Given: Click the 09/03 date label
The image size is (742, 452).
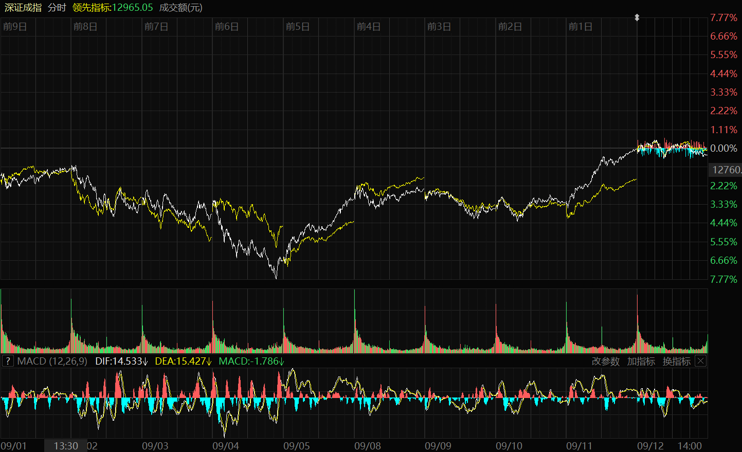Looking at the screenshot, I should (x=155, y=446).
